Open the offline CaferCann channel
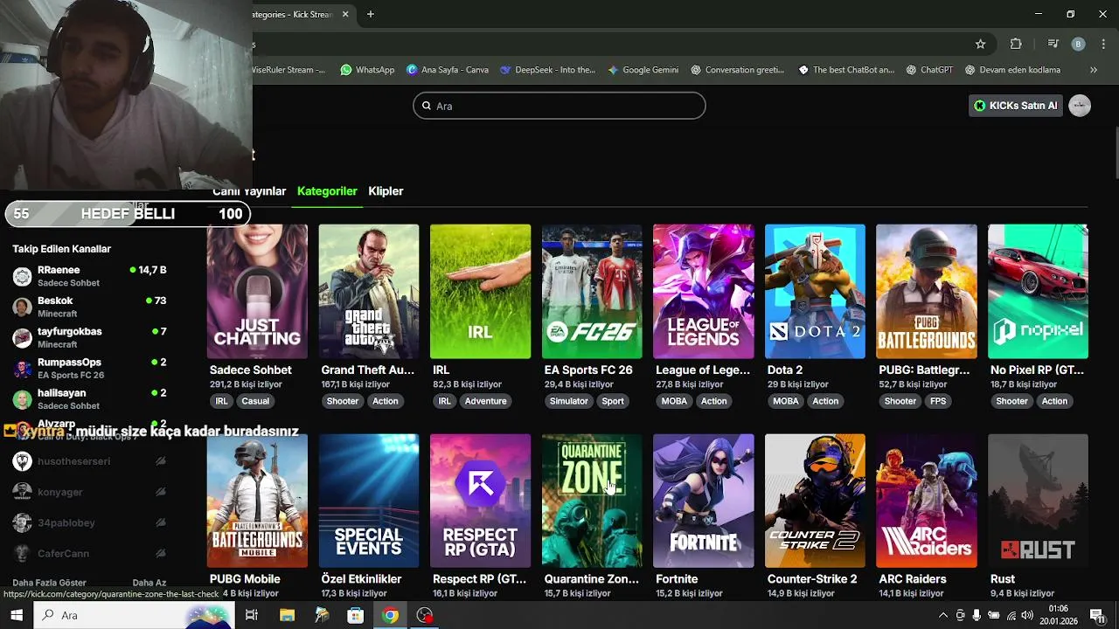Screen dimensions: 1119x629 90,553
